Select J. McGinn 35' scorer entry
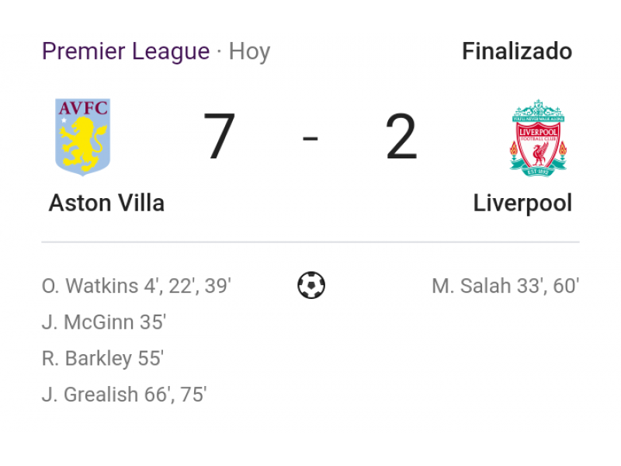The height and width of the screenshot is (466, 621). 104,322
